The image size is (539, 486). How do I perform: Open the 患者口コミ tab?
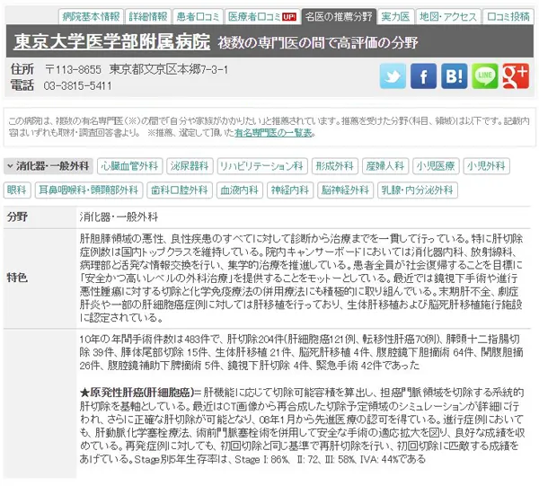pyautogui.click(x=198, y=16)
